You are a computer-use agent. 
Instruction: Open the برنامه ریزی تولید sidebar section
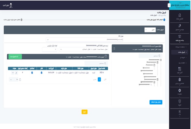click(179, 38)
